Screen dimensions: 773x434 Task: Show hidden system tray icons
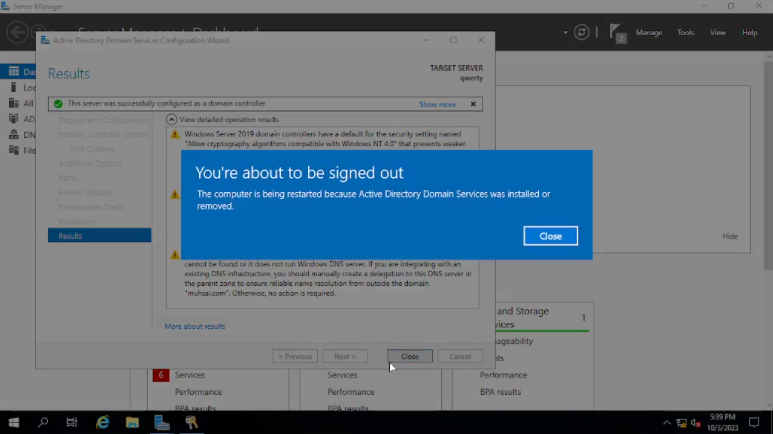666,423
